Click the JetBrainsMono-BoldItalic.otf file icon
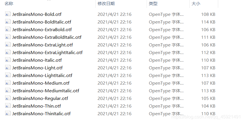Image resolution: width=243 pixels, height=122 pixels. point(8,22)
